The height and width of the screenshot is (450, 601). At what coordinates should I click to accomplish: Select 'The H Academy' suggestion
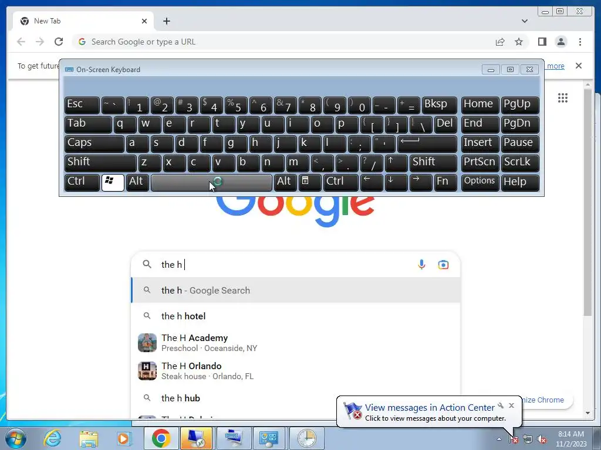click(x=296, y=342)
